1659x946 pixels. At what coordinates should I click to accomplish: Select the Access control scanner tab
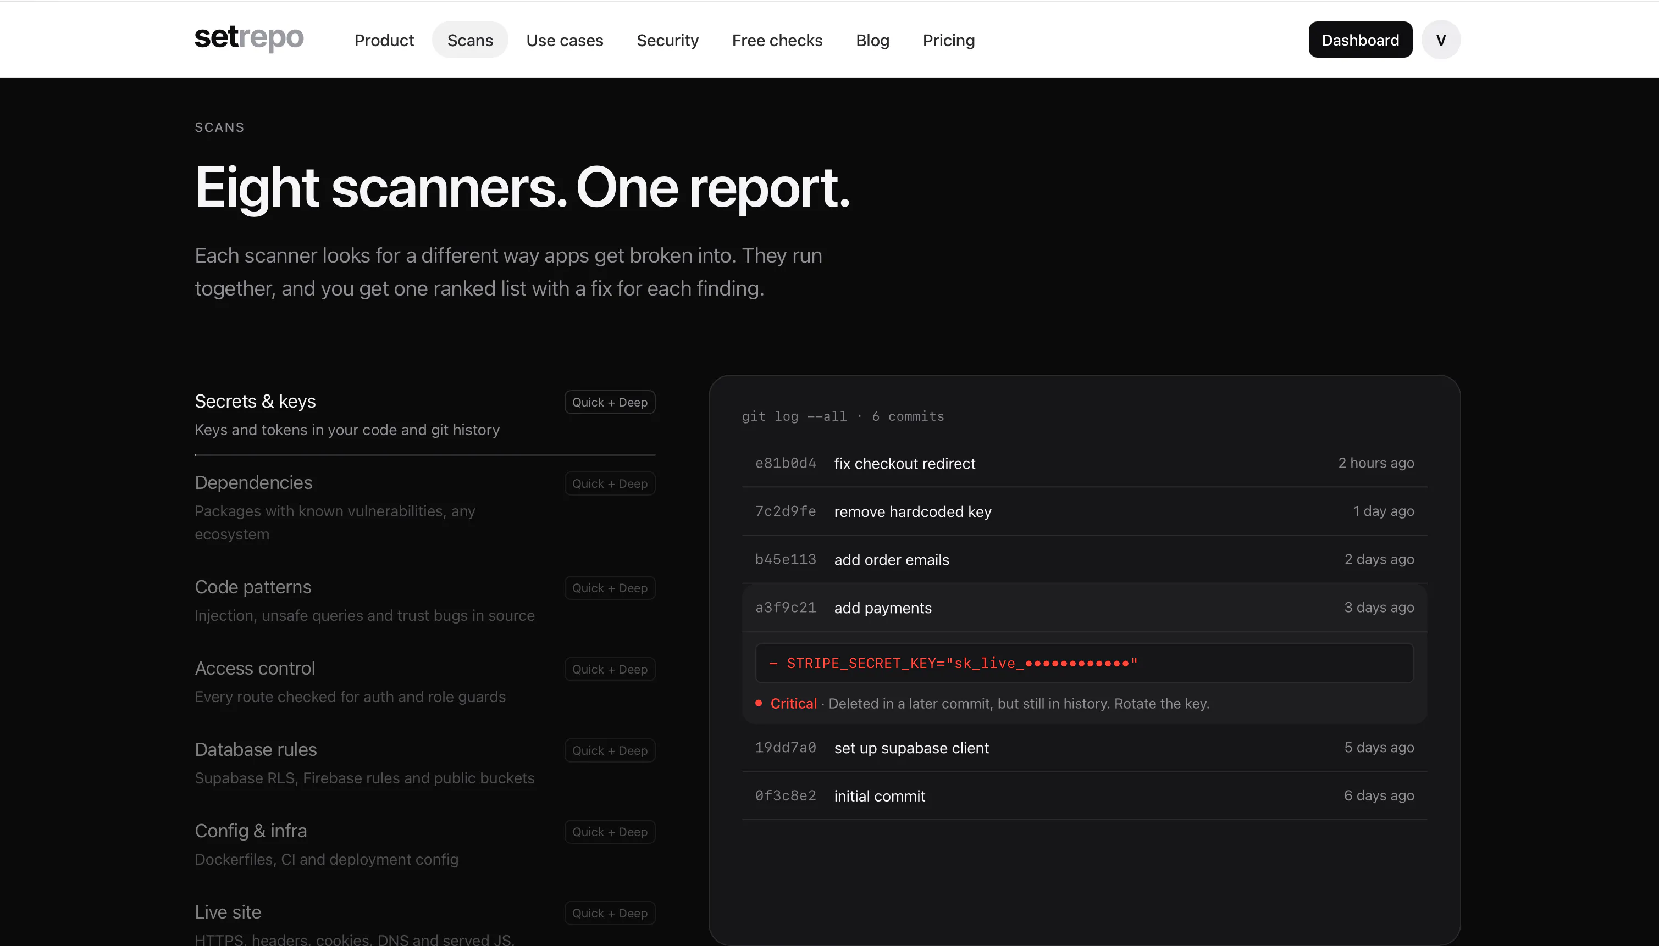[424, 682]
